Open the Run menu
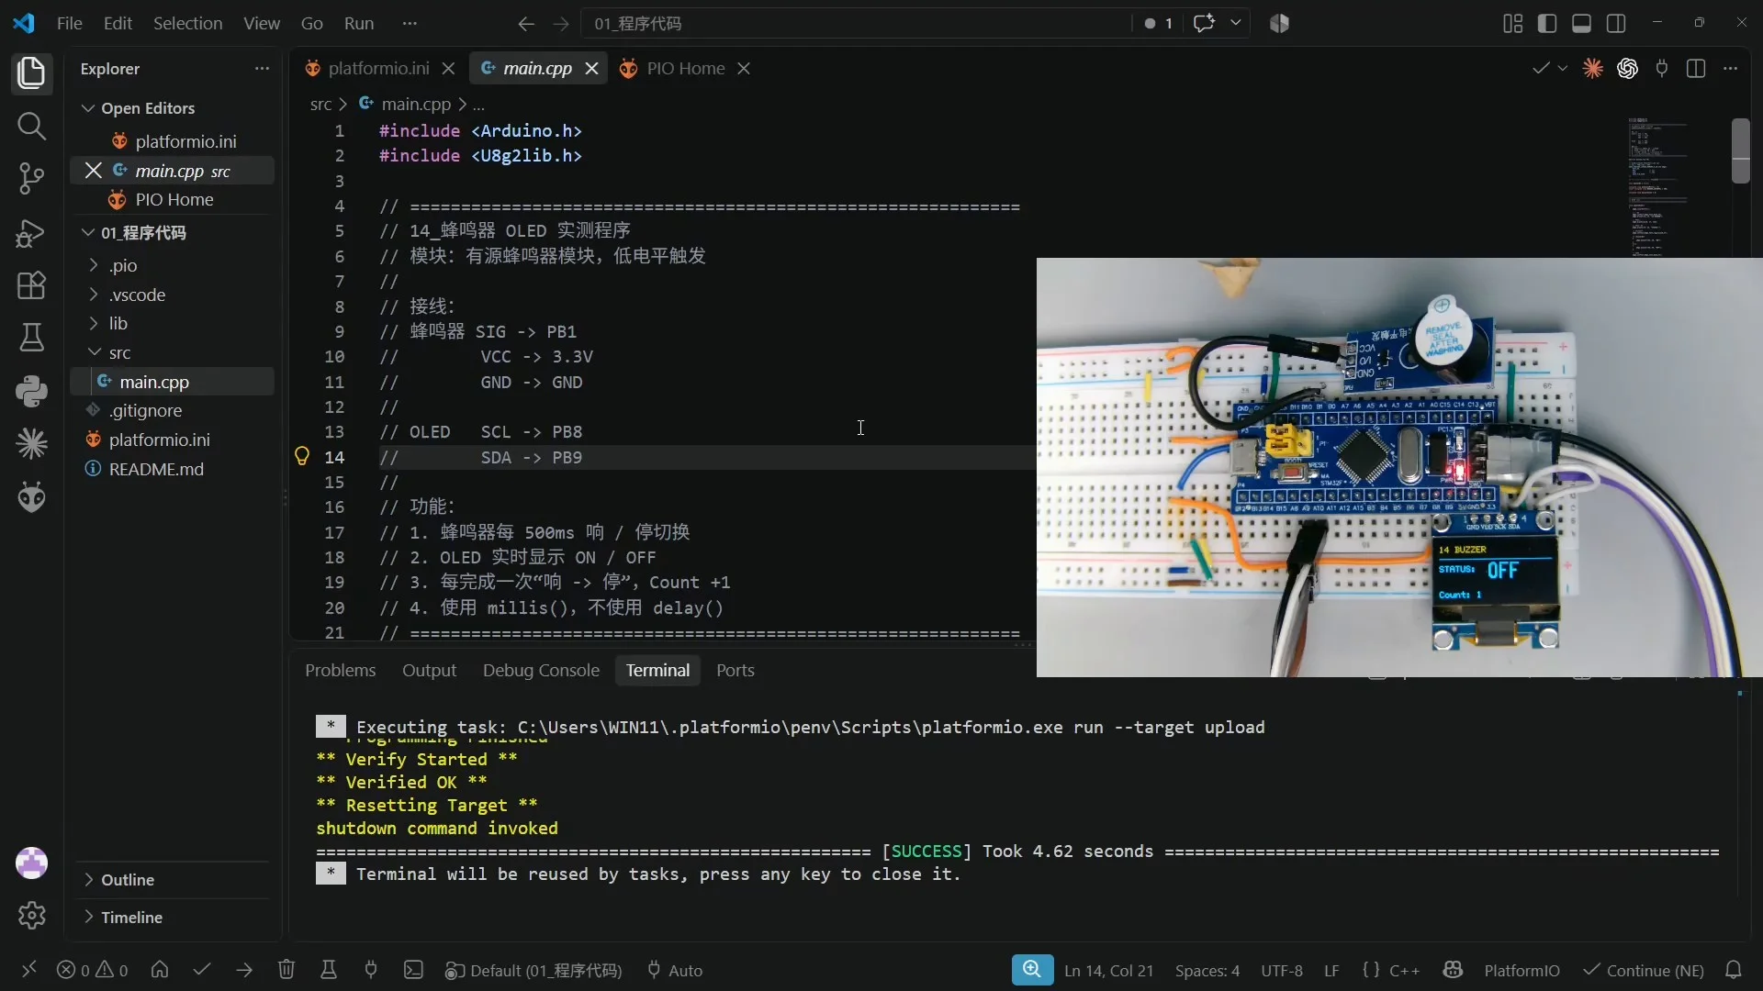This screenshot has height=991, width=1763. click(358, 23)
